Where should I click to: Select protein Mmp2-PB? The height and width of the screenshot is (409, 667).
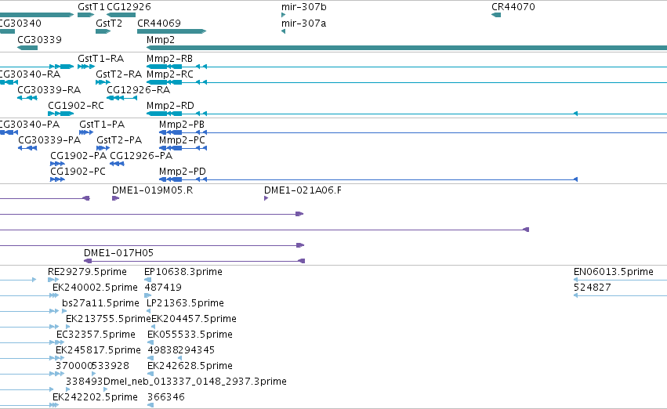[413, 132]
